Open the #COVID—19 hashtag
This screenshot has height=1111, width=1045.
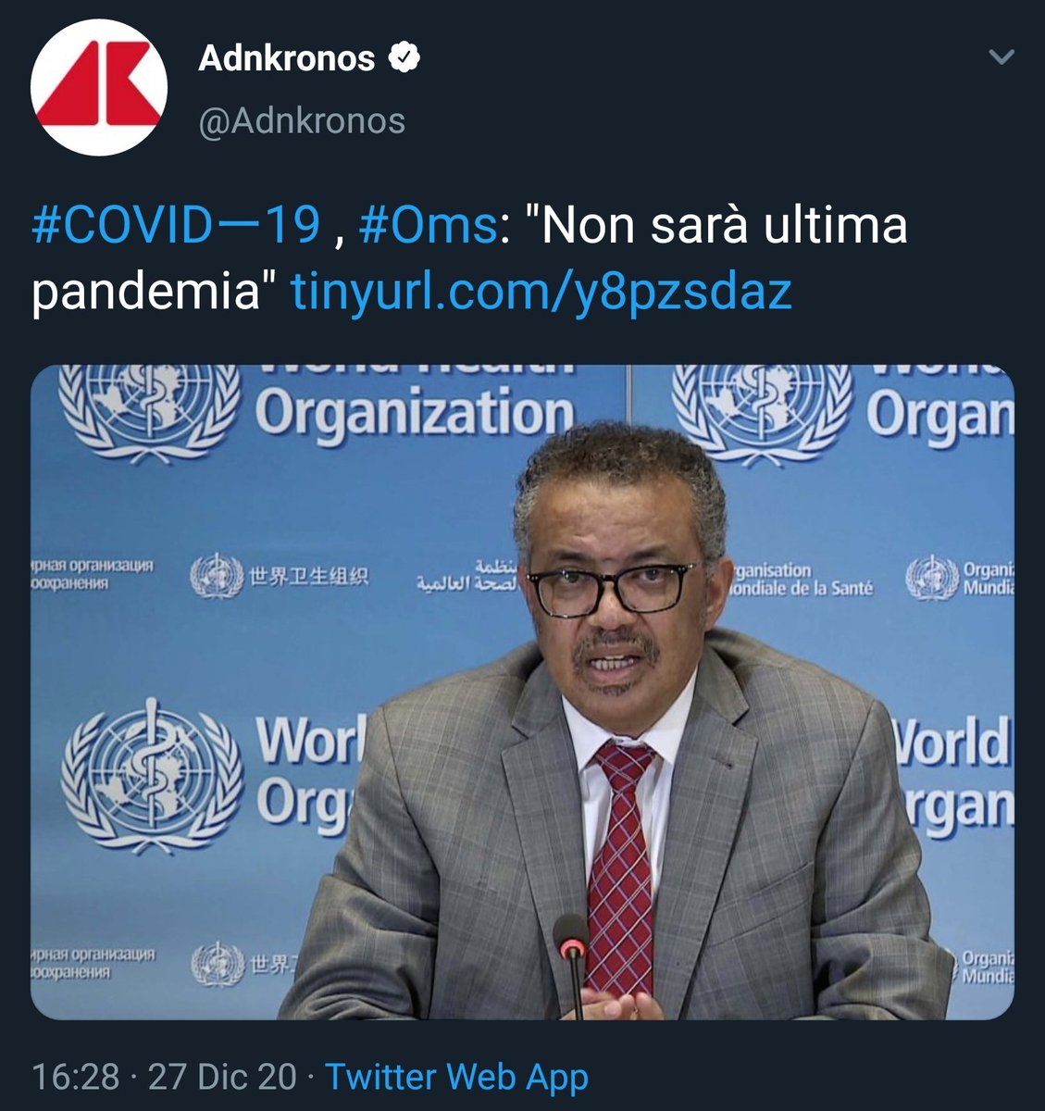[x=176, y=226]
